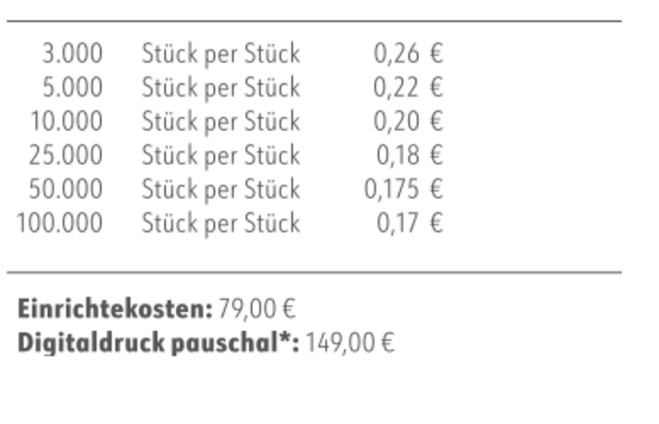Click 'Stück per Stück' in 100.000 row

point(221,224)
